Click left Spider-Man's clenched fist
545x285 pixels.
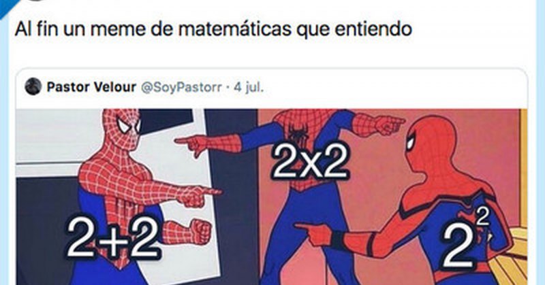pos(199,231)
